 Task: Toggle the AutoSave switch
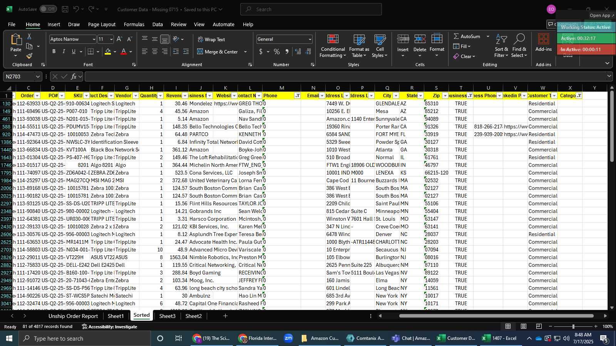click(x=48, y=9)
